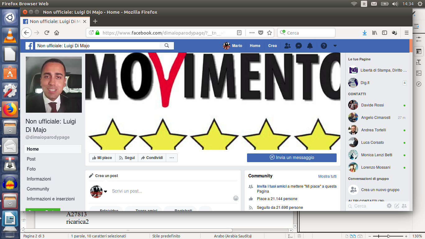The width and height of the screenshot is (425, 239).
Task: Open chat with Andrea Tortelli
Action: click(377, 130)
